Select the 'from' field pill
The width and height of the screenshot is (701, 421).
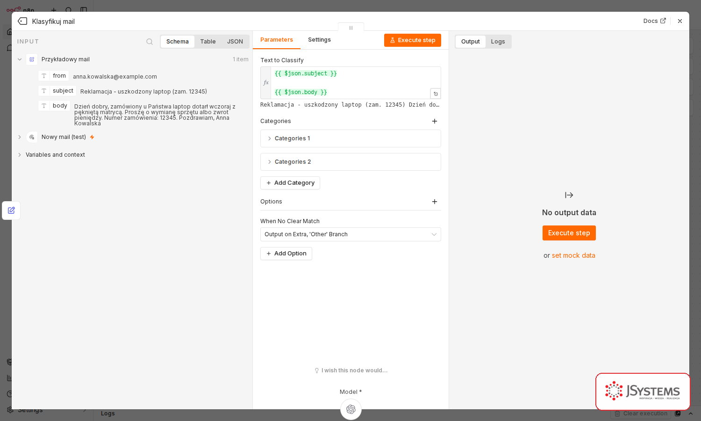click(x=54, y=76)
